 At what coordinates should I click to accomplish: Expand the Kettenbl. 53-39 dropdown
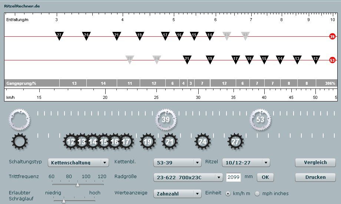[x=177, y=163]
